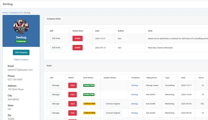
Task: Click the phone number 937-754-9495
Action: click(x=15, y=80)
